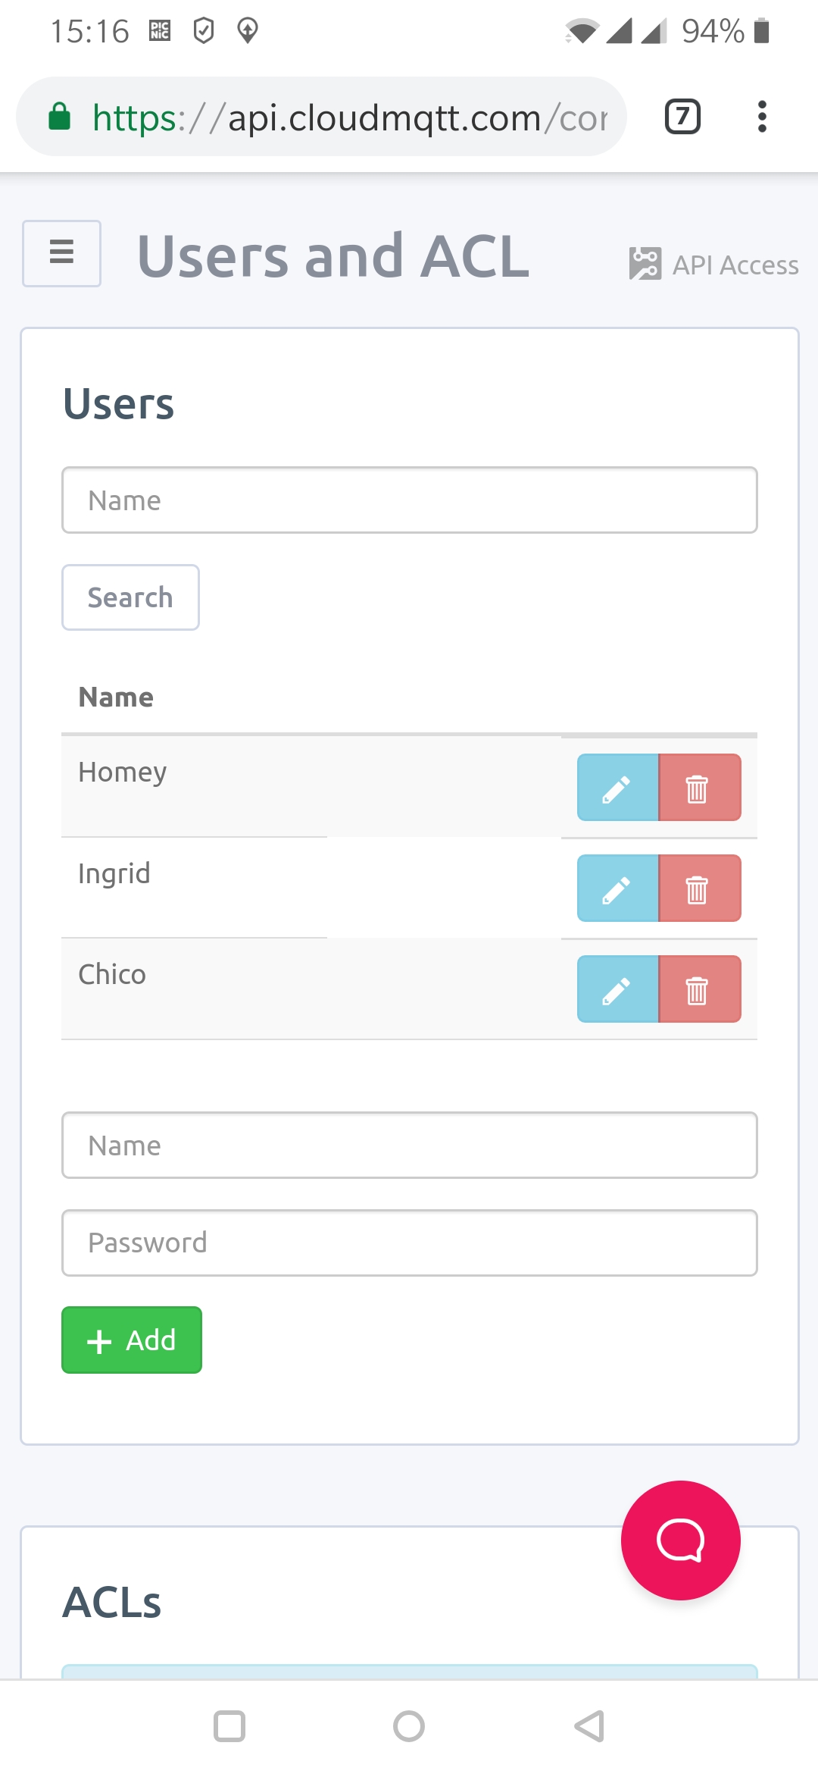Tap the Android home navigation button

409,1726
